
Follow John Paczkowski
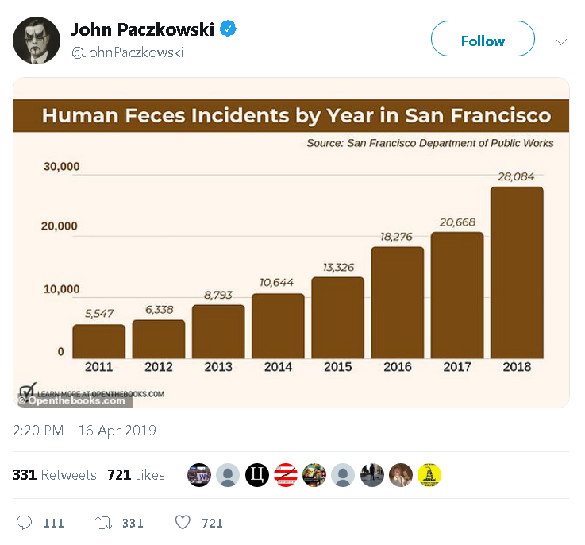click(x=483, y=41)
